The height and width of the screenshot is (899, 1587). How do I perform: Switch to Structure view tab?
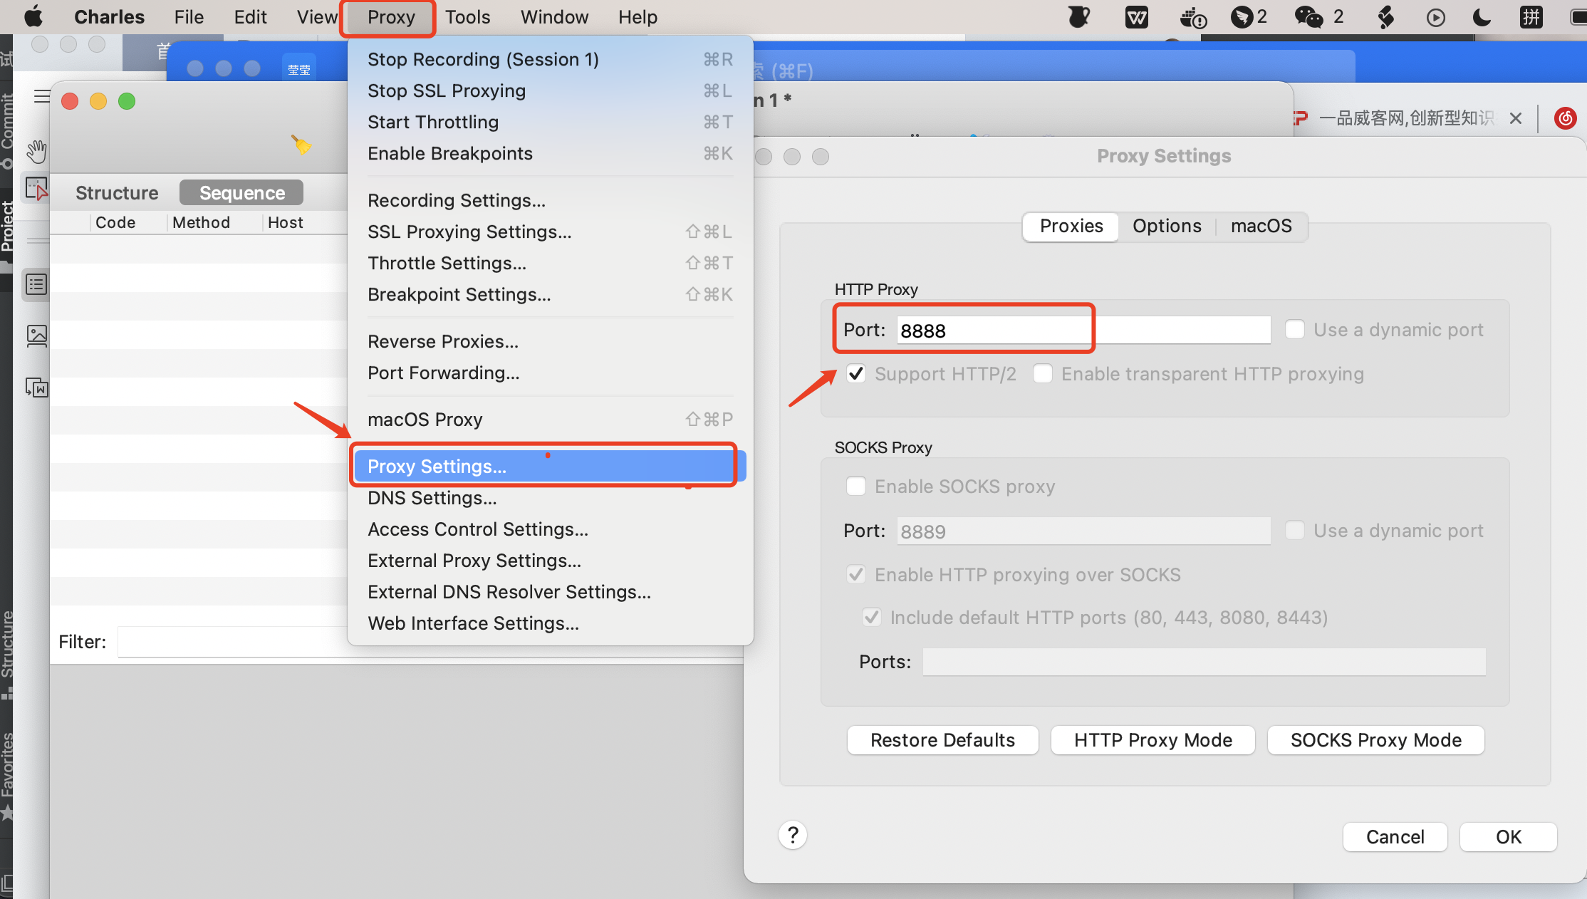[x=117, y=193]
